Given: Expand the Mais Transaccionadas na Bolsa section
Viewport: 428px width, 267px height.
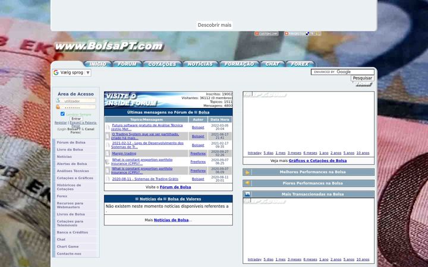Looking at the screenshot, I should tap(309, 194).
